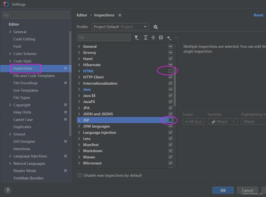Expand the Color Scheme settings node
Viewport: 266px width, 197px height.
[x=10, y=54]
